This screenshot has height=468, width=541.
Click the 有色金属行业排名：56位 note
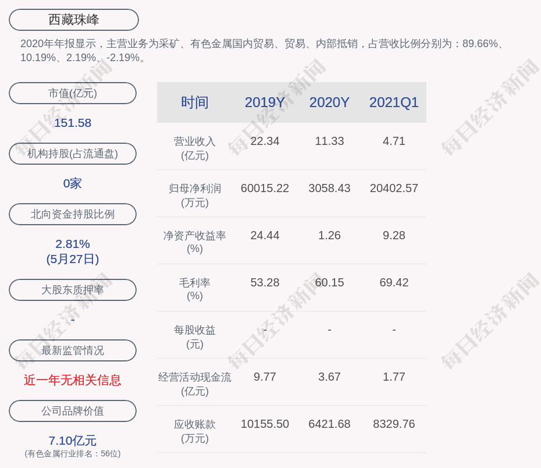[x=73, y=453]
